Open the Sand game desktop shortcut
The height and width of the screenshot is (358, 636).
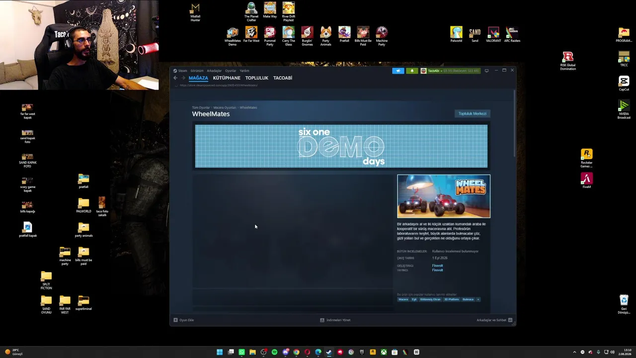(x=475, y=35)
